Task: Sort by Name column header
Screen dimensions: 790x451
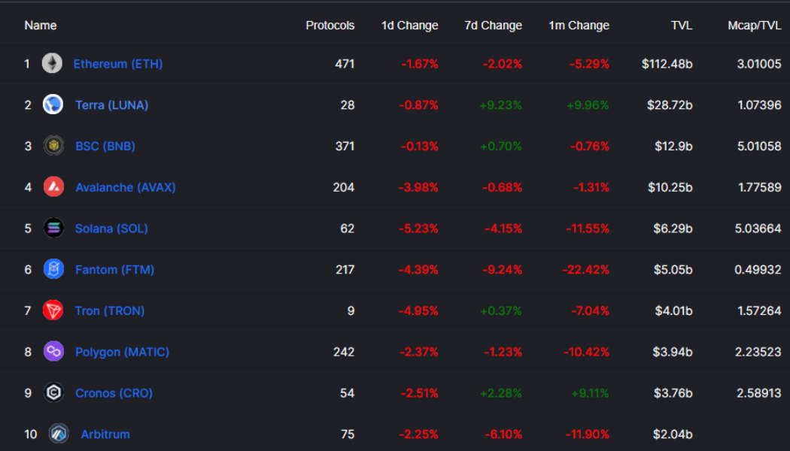Action: 41,26
